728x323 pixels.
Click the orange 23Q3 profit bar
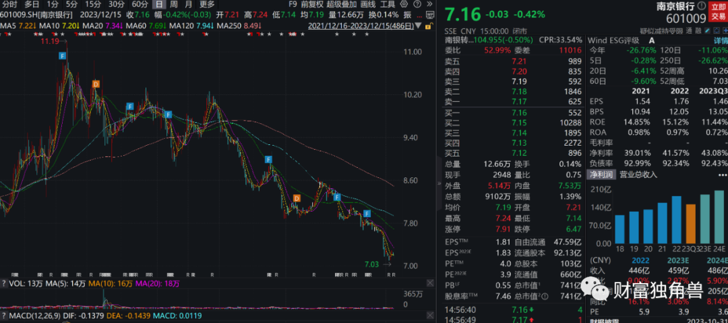click(691, 224)
